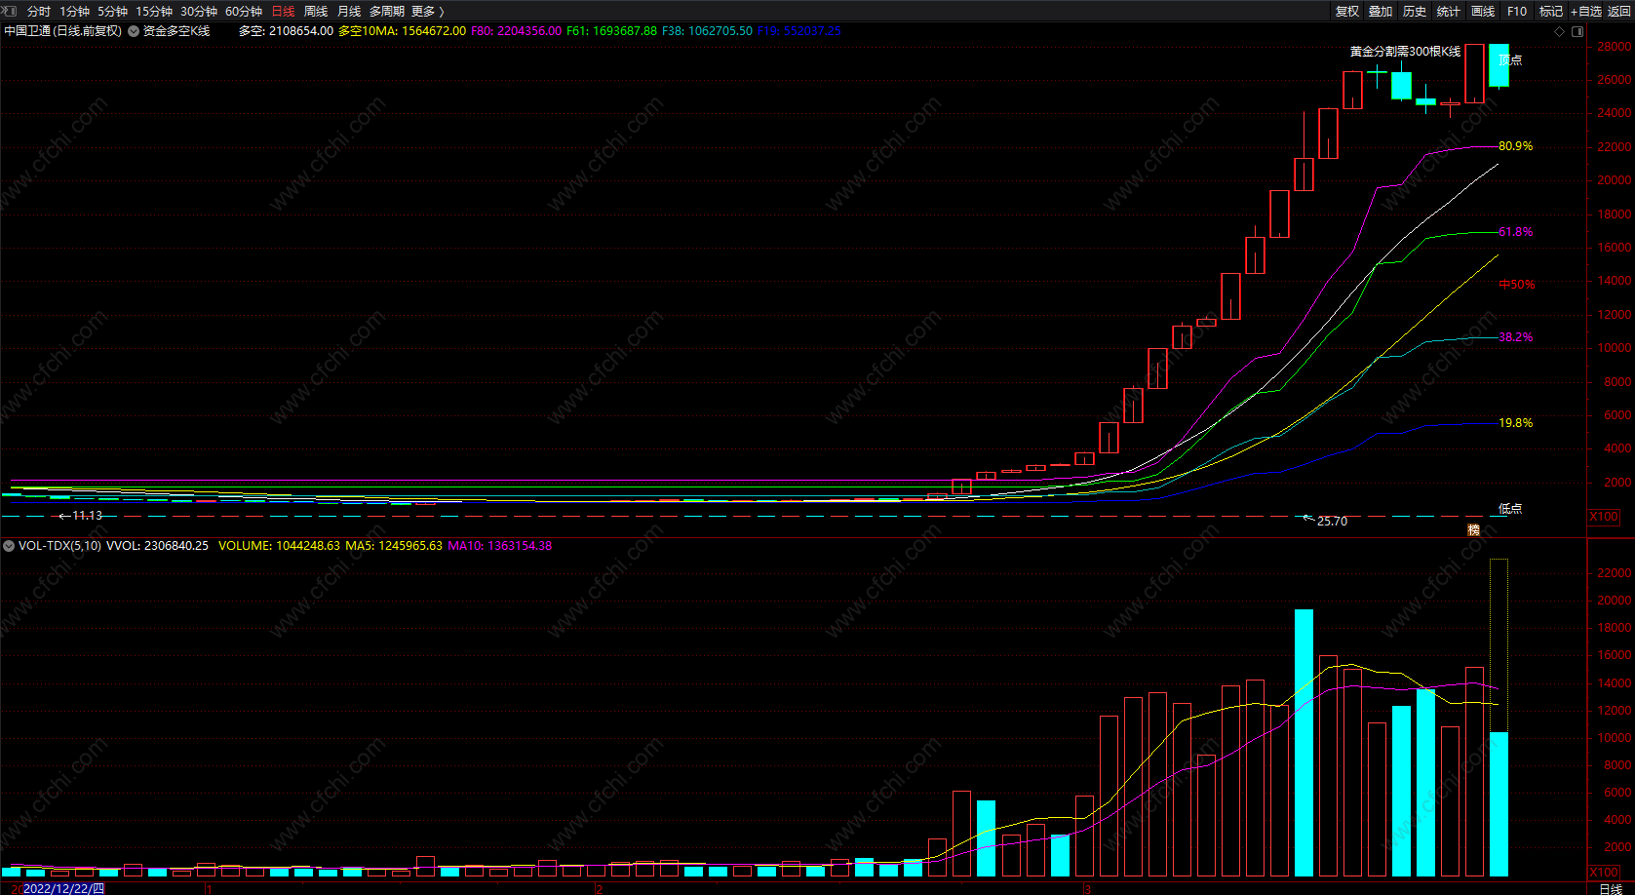Click the 低点 low-point label
Screen dimensions: 1635x895
pos(1510,509)
